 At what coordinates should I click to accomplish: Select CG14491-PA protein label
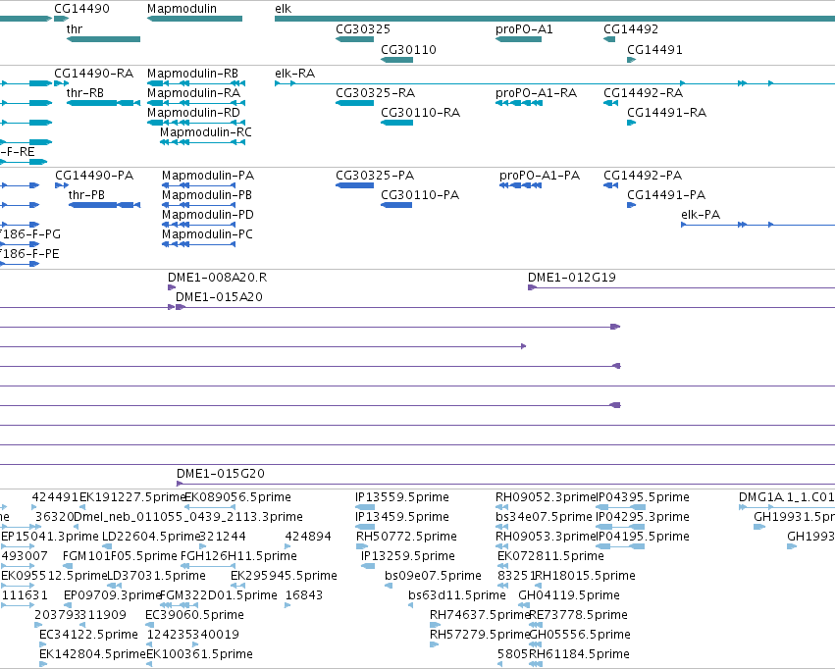(666, 195)
